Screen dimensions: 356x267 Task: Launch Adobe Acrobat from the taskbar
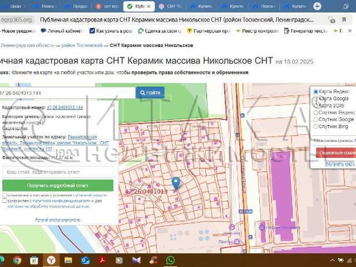[x=102, y=260]
